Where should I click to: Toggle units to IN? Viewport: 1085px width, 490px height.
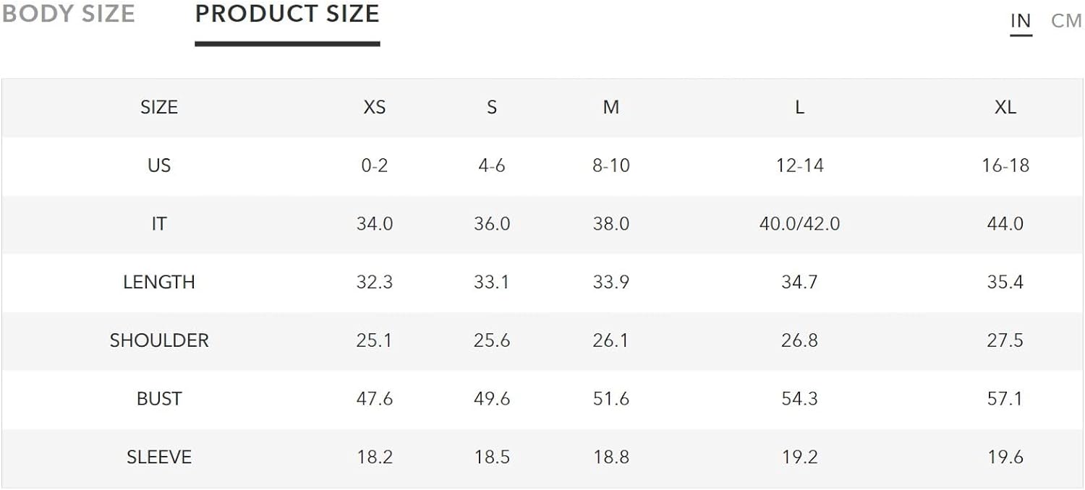click(x=1021, y=21)
